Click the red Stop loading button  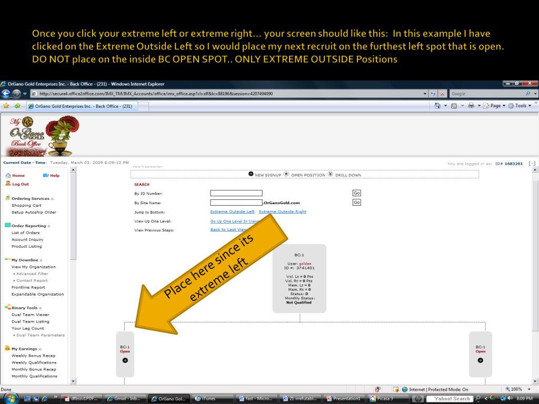click(x=442, y=94)
